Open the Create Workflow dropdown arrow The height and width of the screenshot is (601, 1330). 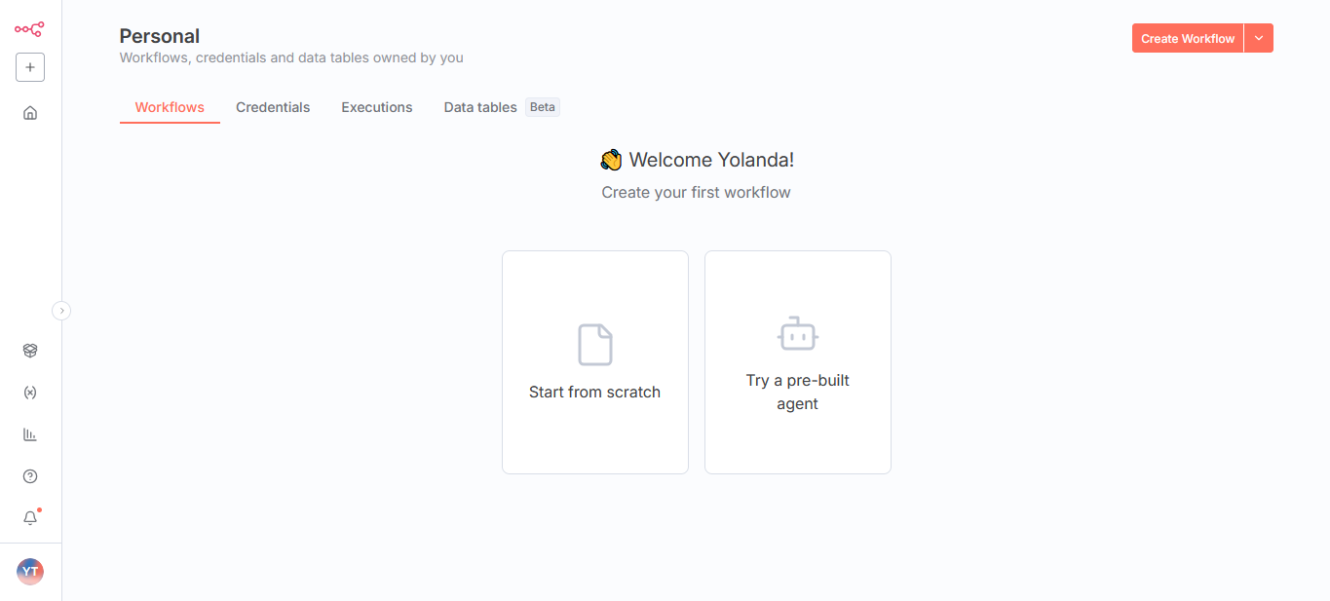pyautogui.click(x=1259, y=38)
